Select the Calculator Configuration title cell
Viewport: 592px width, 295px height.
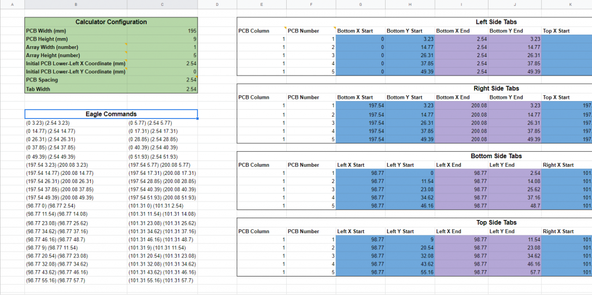click(x=111, y=22)
